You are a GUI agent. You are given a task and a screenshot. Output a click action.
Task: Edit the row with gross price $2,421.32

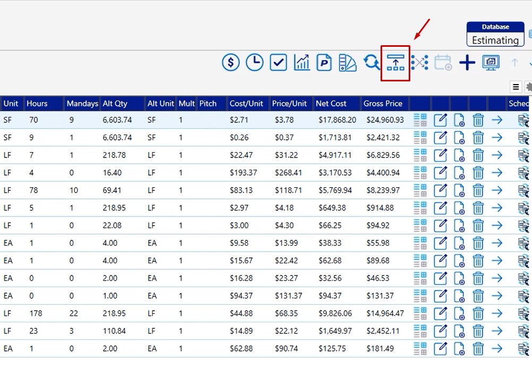click(x=441, y=138)
